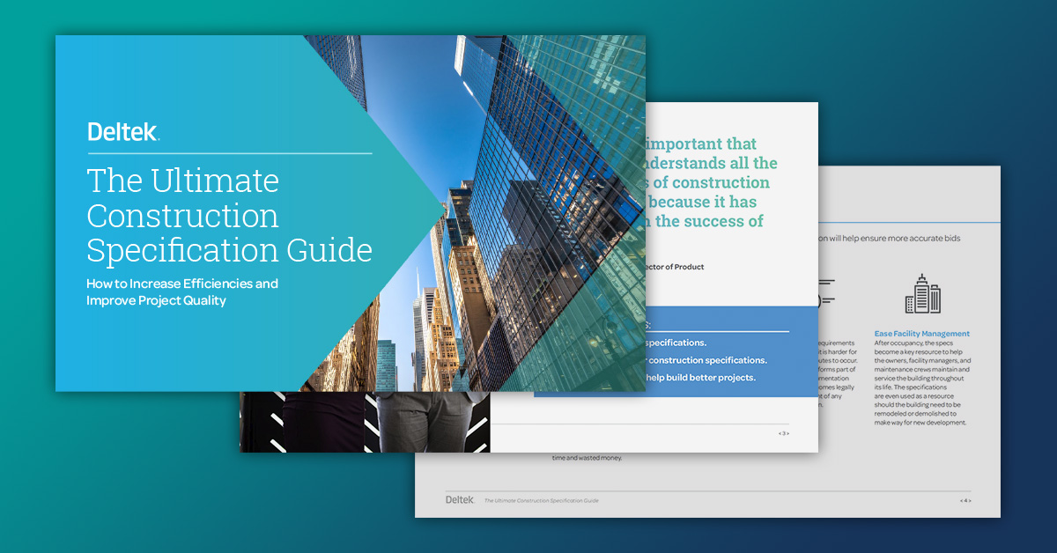Click the page 3 number indicator
The height and width of the screenshot is (553, 1057).
click(x=783, y=433)
